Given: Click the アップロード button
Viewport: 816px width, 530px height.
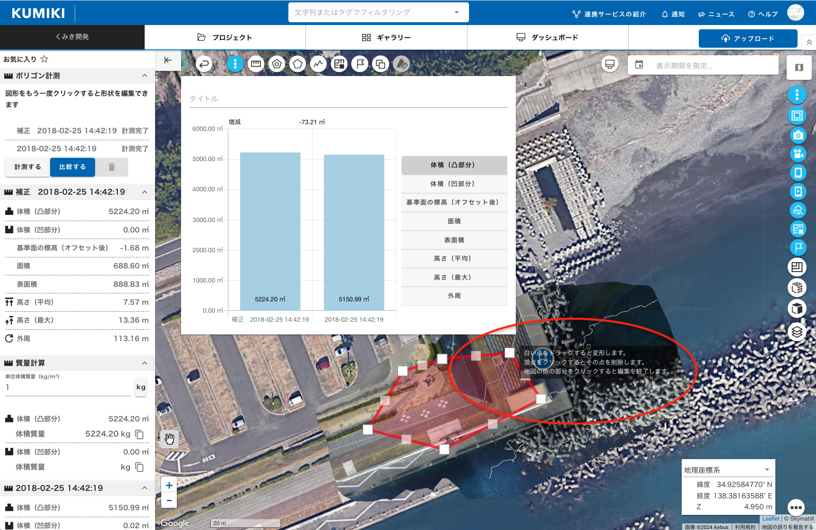Looking at the screenshot, I should coord(747,38).
